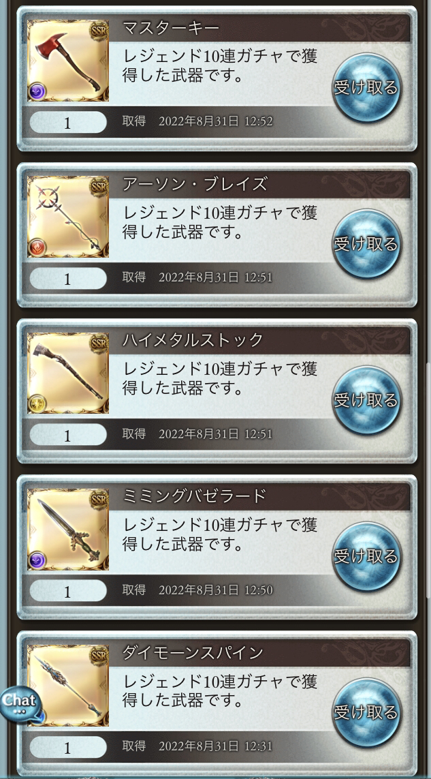Claim マスターキー with 受け取る button
Viewport: 431px width, 779px height.
(x=366, y=88)
